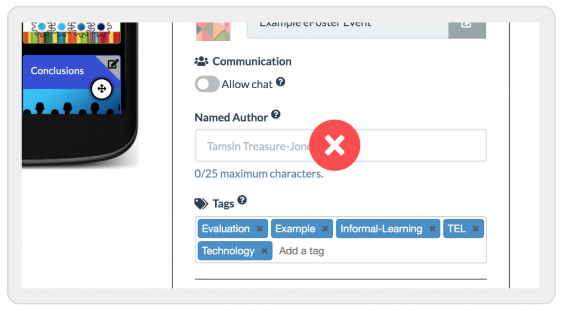Remove the Technology tag
The width and height of the screenshot is (565, 311).
[x=264, y=251]
